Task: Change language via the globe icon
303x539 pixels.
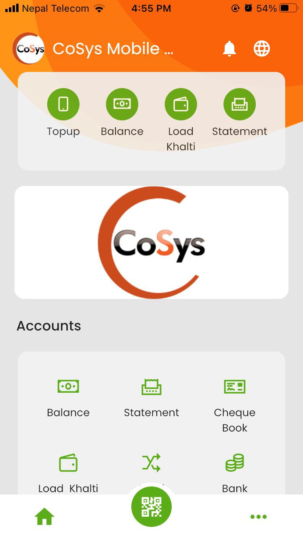Action: tap(262, 49)
